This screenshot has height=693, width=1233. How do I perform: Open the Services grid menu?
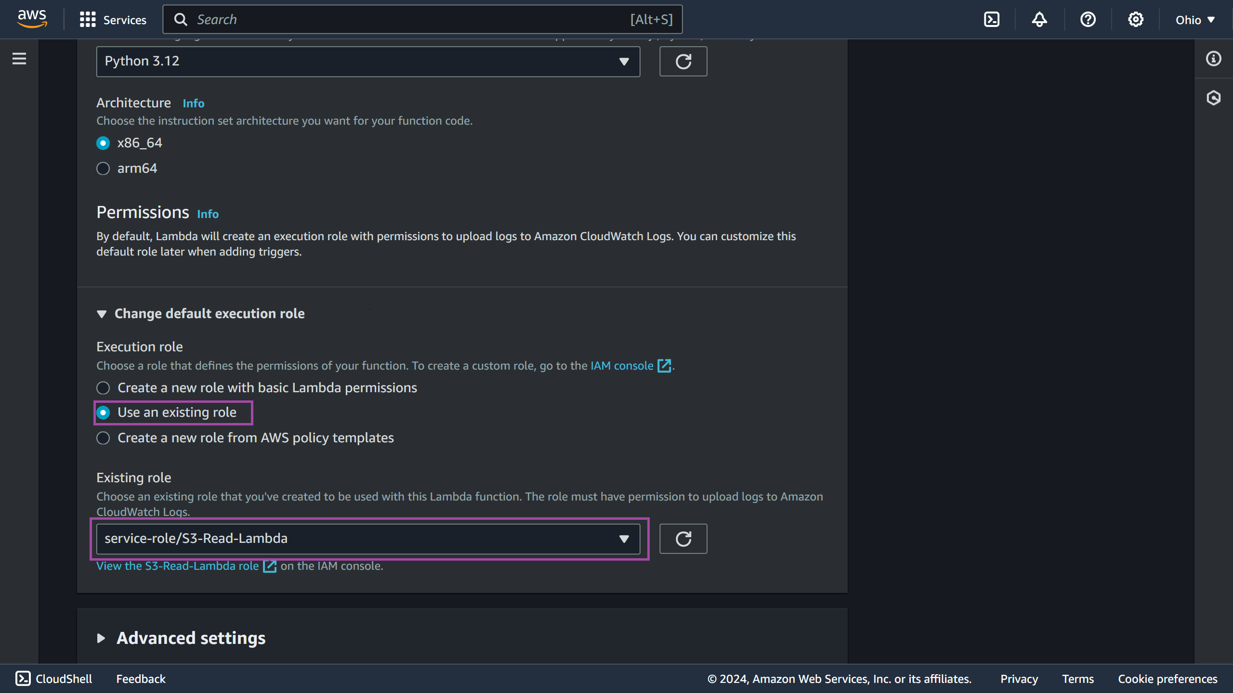point(113,20)
